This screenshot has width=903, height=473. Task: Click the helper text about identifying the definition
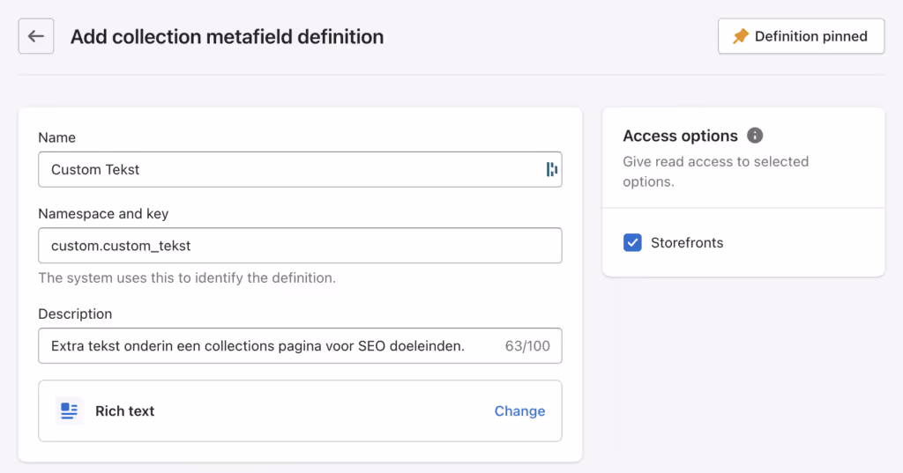[x=187, y=278]
